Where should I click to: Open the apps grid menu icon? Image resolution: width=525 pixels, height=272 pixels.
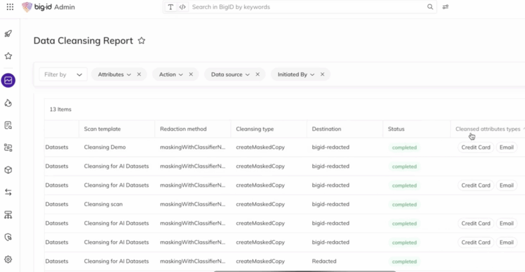(x=10, y=7)
